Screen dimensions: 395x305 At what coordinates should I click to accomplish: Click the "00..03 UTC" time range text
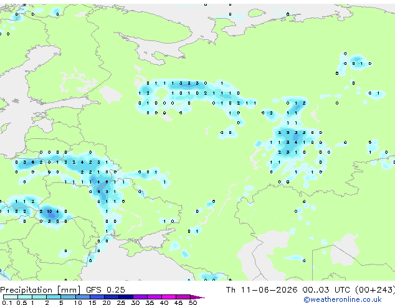[x=326, y=289]
